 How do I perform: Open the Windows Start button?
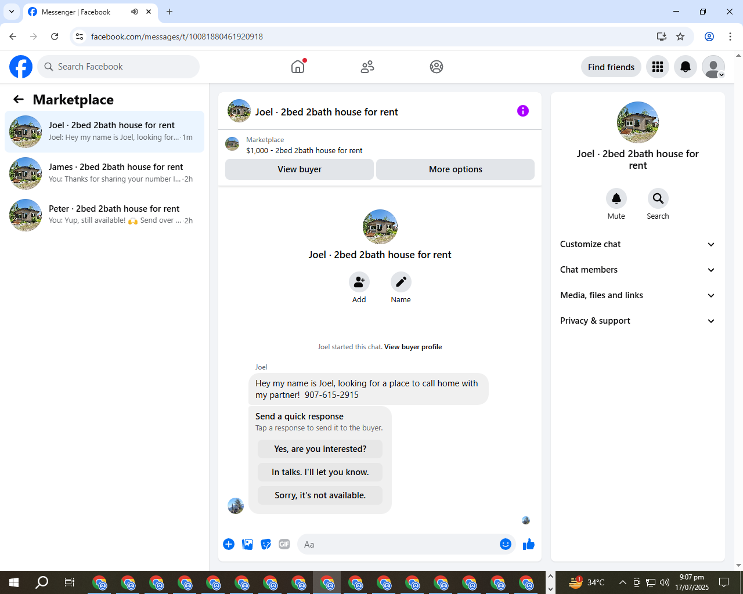(x=14, y=582)
